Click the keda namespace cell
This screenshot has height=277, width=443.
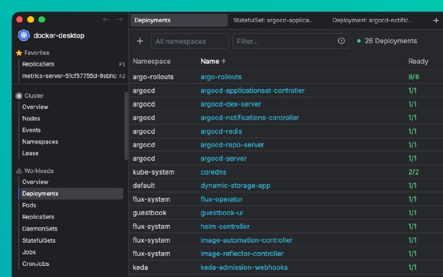tap(140, 268)
